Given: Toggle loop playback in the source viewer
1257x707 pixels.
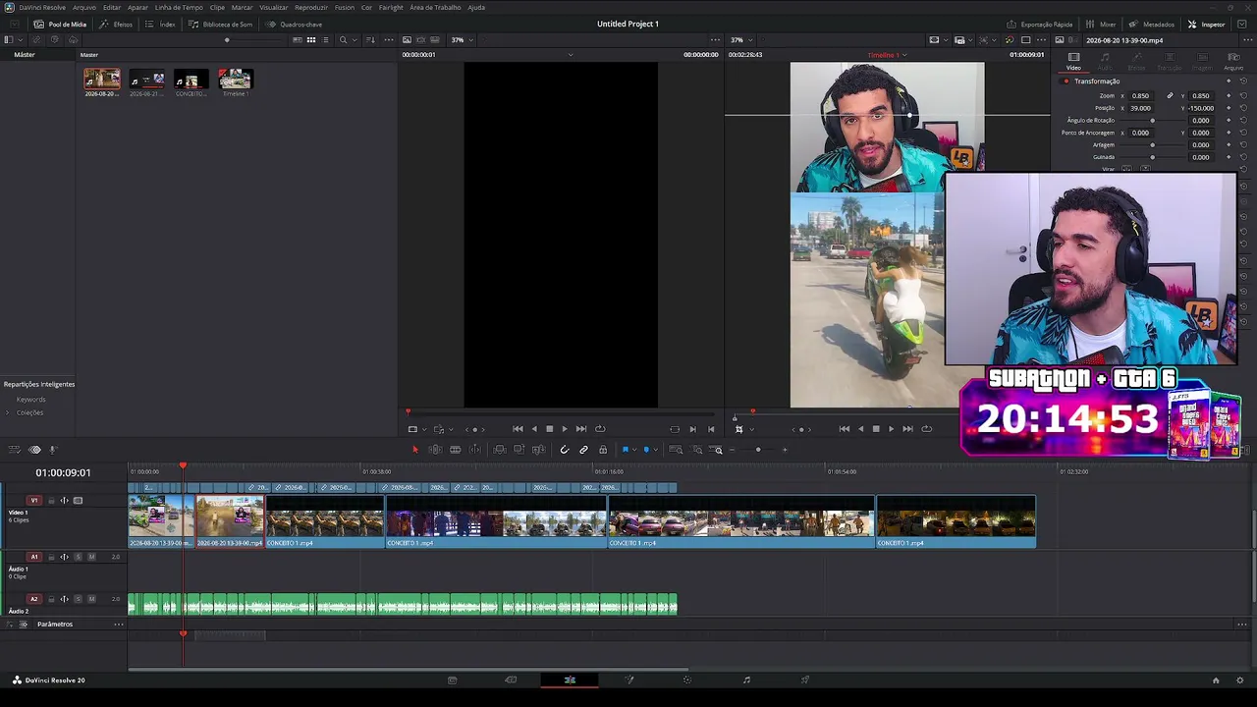Looking at the screenshot, I should coord(600,429).
